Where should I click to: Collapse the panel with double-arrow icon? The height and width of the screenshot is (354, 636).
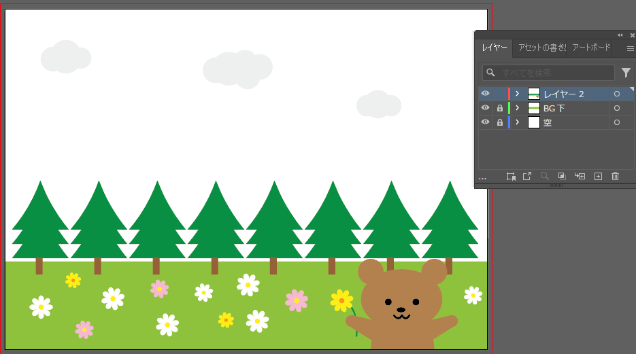click(x=620, y=35)
